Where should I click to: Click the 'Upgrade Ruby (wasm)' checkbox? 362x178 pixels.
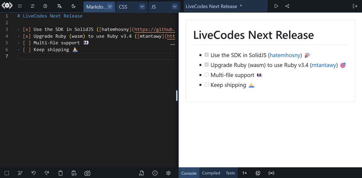click(207, 65)
